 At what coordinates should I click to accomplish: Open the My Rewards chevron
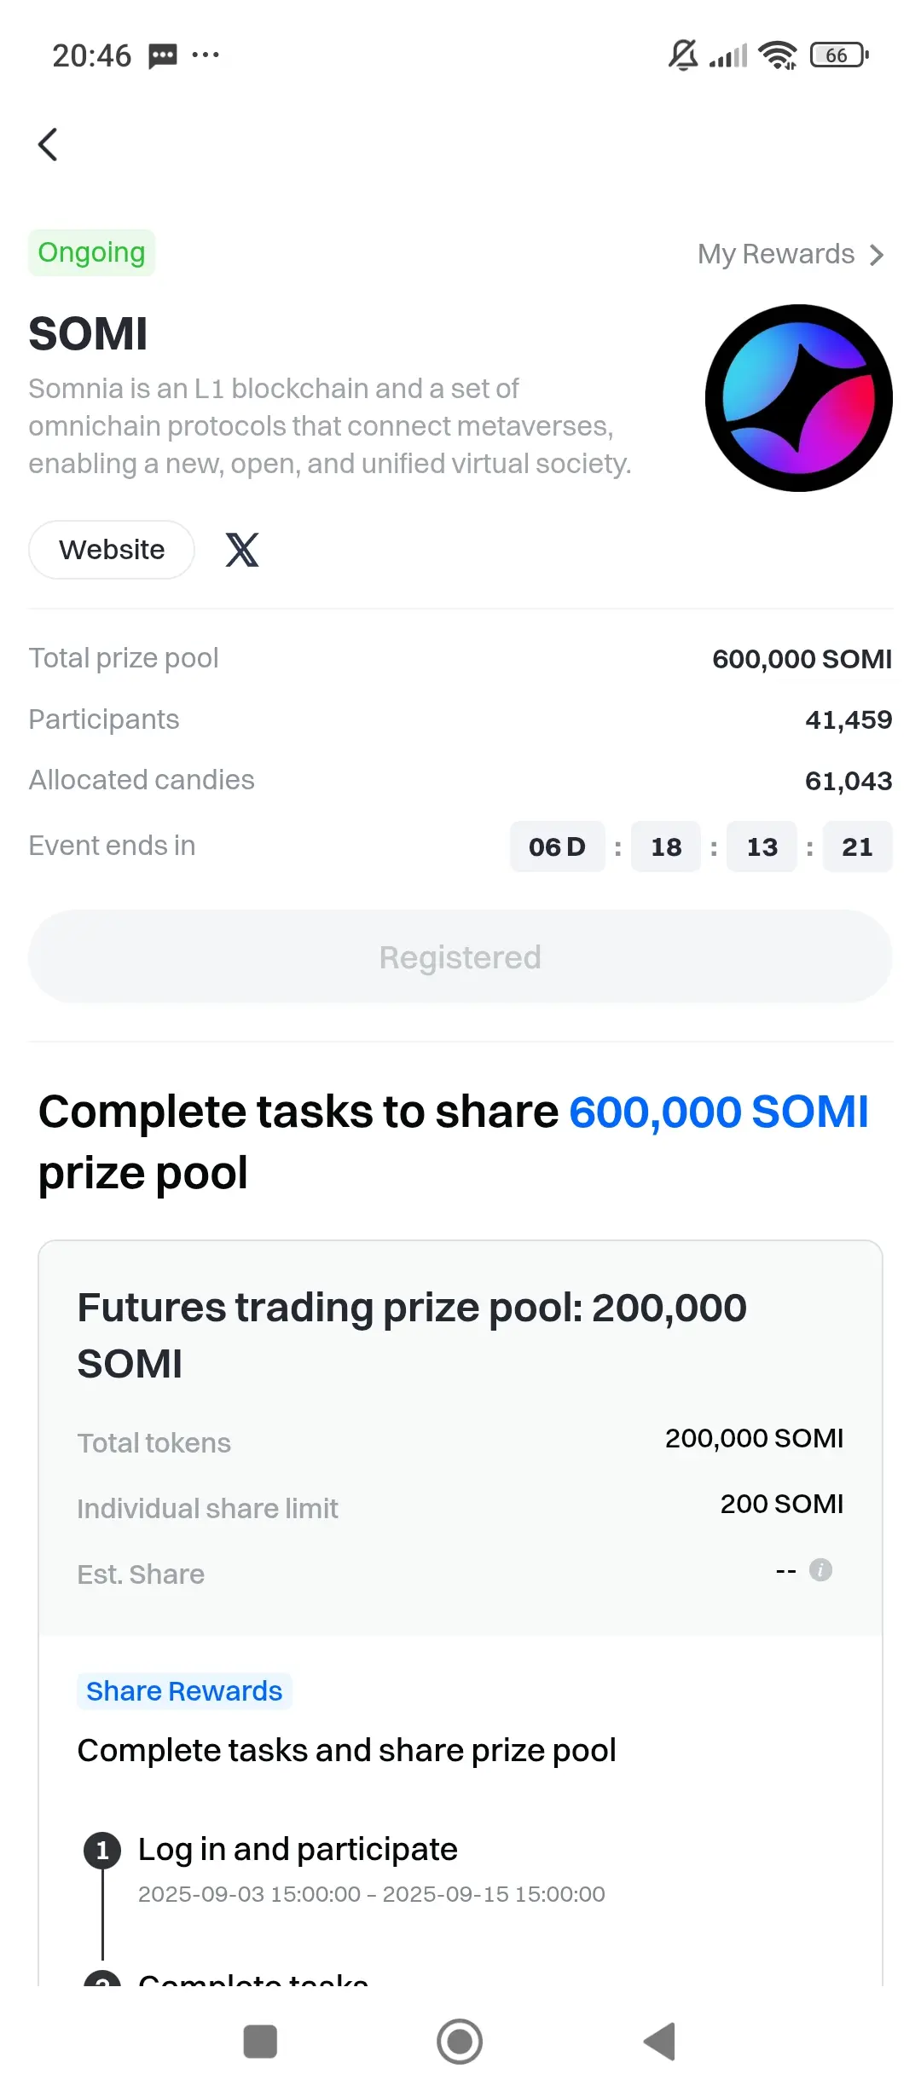click(x=877, y=254)
